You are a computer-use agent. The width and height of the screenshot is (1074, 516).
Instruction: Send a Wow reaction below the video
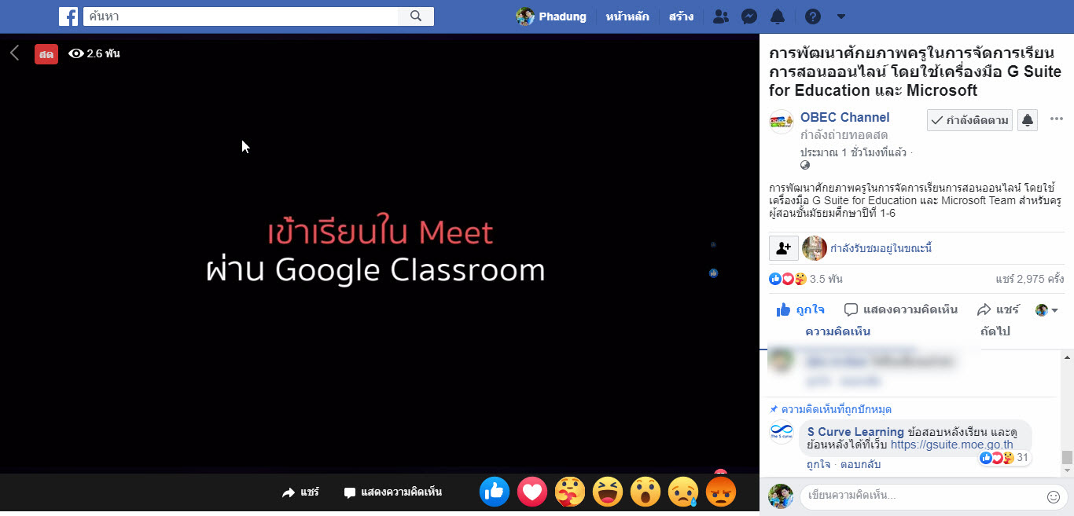[x=646, y=492]
